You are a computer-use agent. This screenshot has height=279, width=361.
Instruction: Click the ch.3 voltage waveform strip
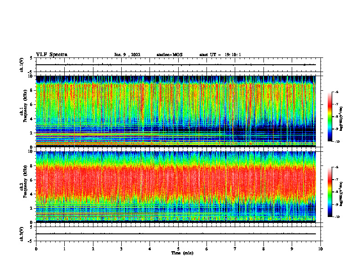[x=176, y=234]
